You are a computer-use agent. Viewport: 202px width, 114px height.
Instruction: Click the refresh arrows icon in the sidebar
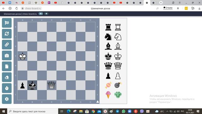(x=7, y=34)
